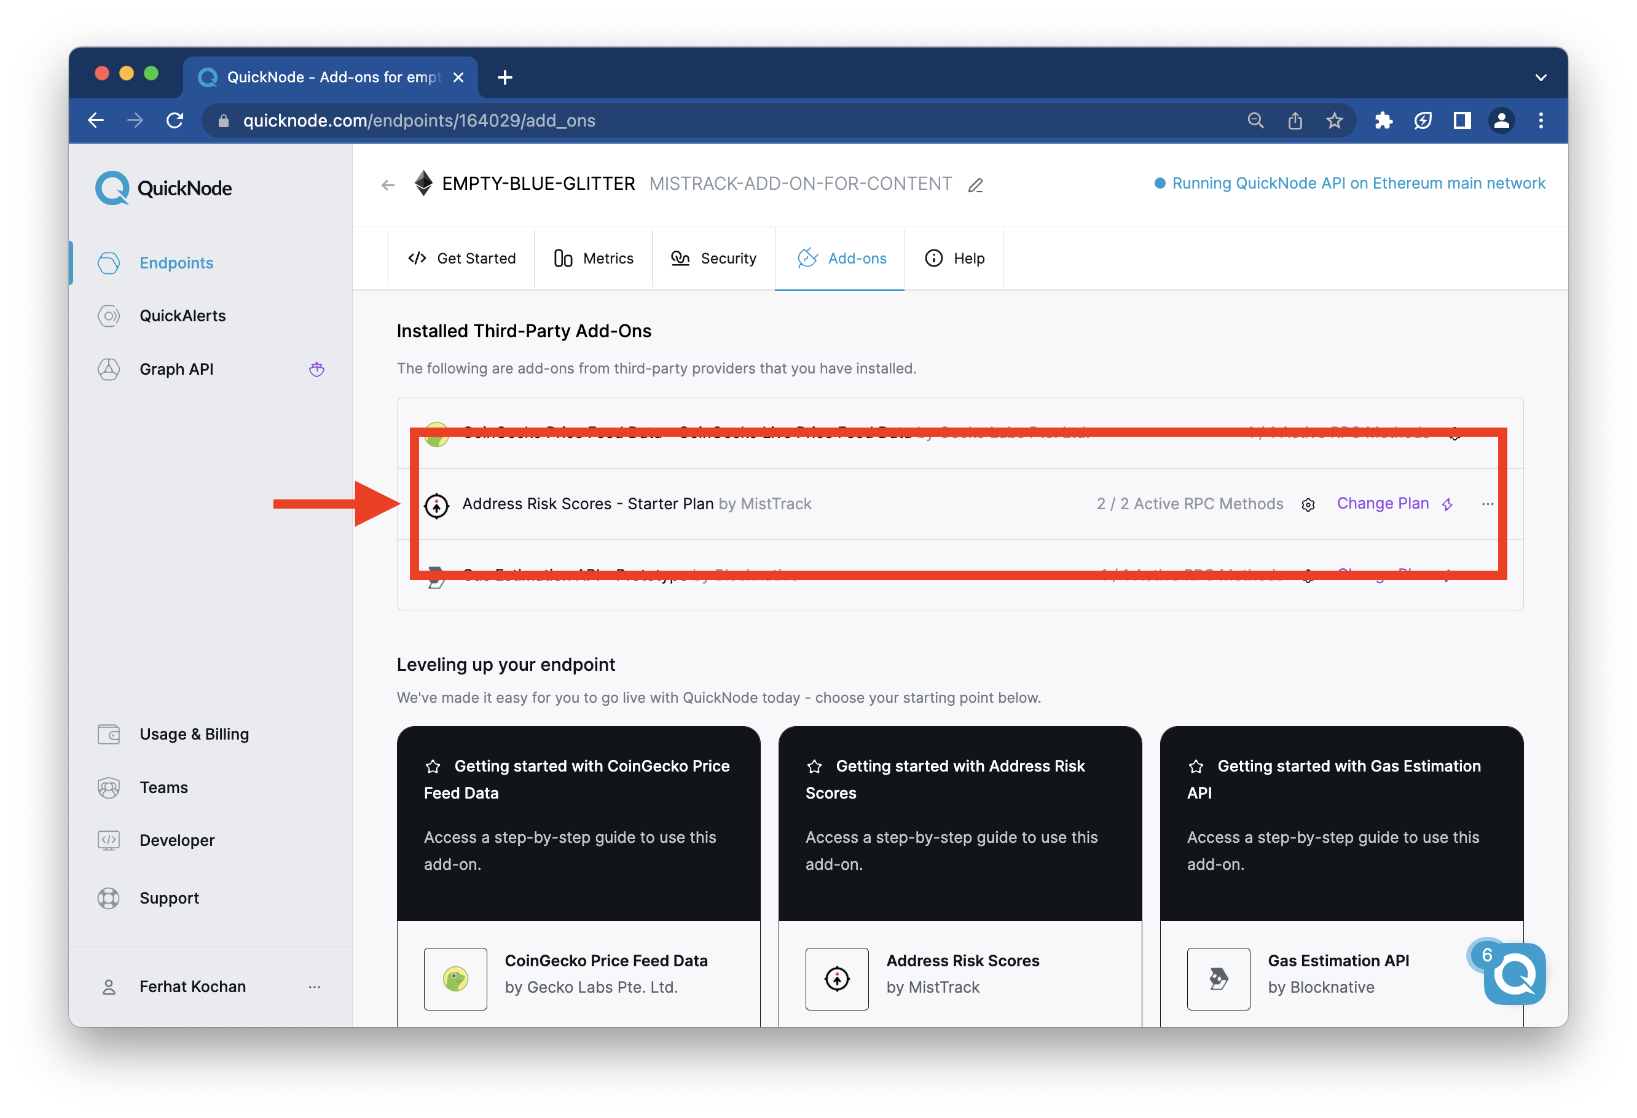
Task: Click the star icon on the CoinGecko card
Action: pos(433,766)
